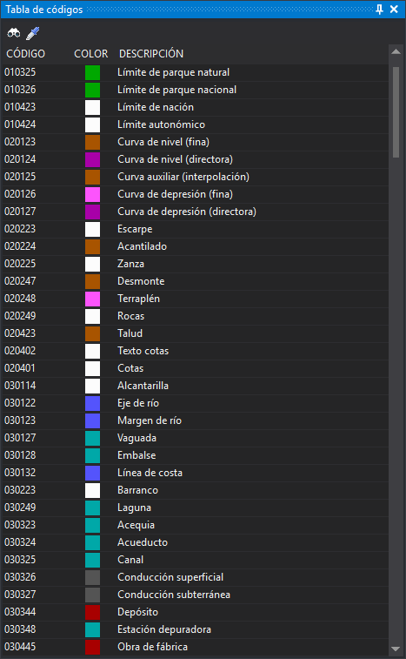Select the Canal description

[x=130, y=560]
